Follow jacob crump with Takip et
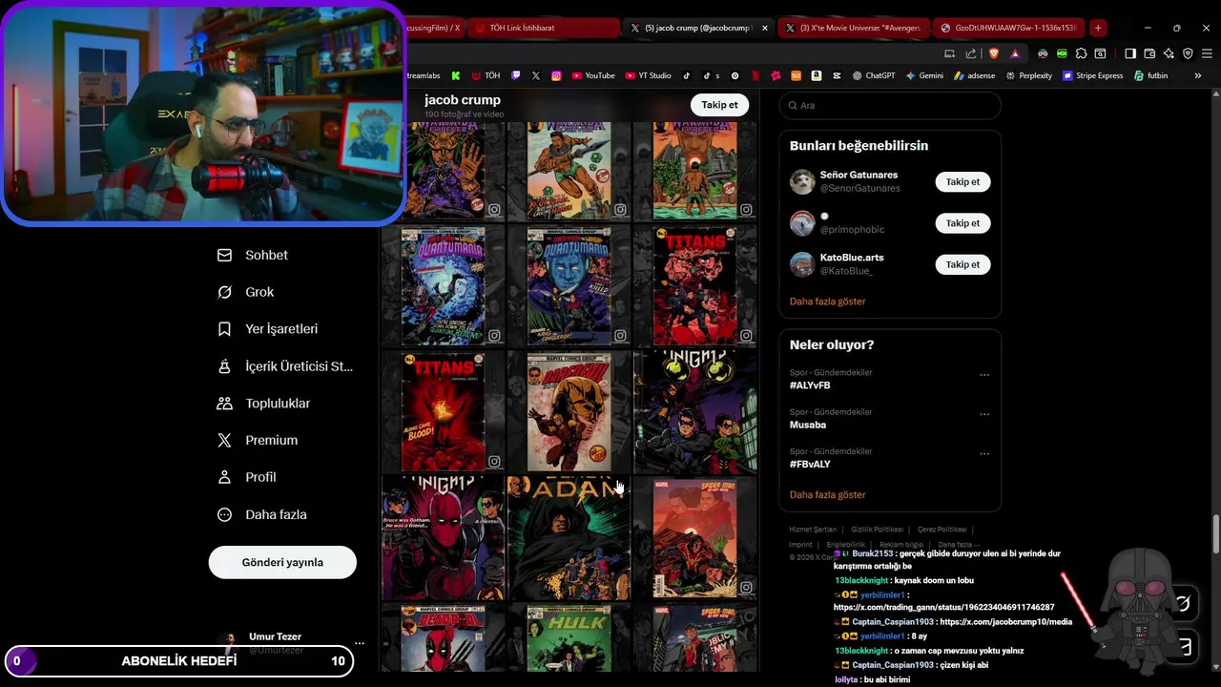 (719, 105)
